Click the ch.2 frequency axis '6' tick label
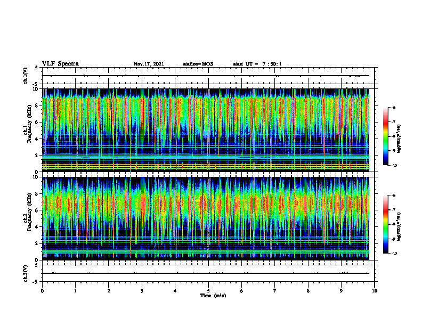This screenshot has width=422, height=326. [38, 210]
